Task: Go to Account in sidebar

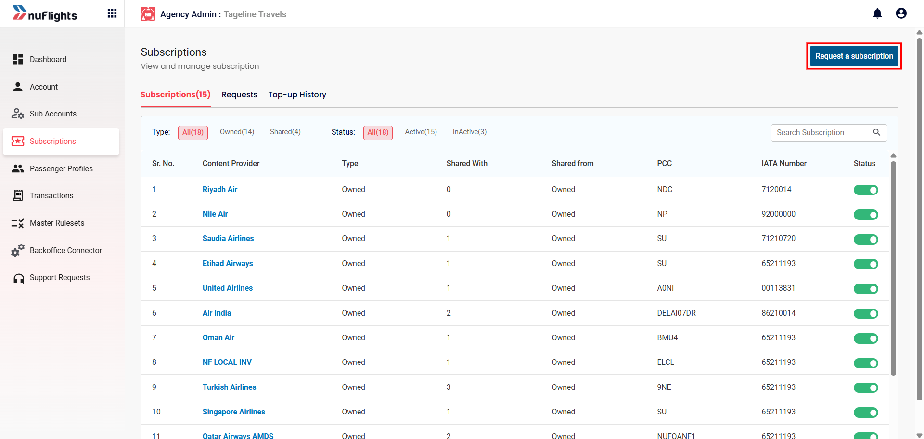Action: pyautogui.click(x=61, y=87)
